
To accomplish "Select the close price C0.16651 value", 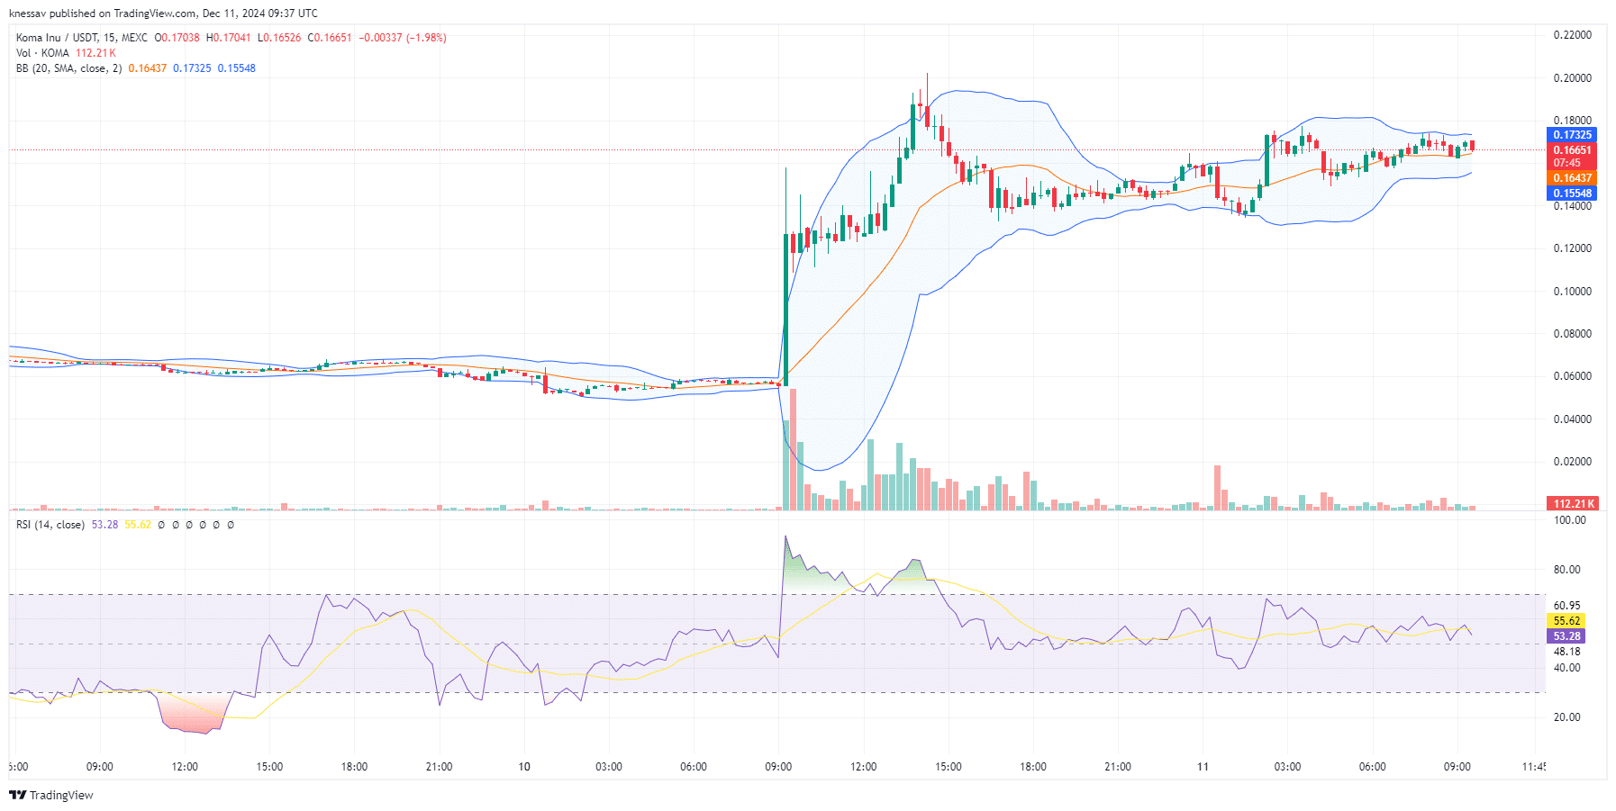I will point(330,38).
